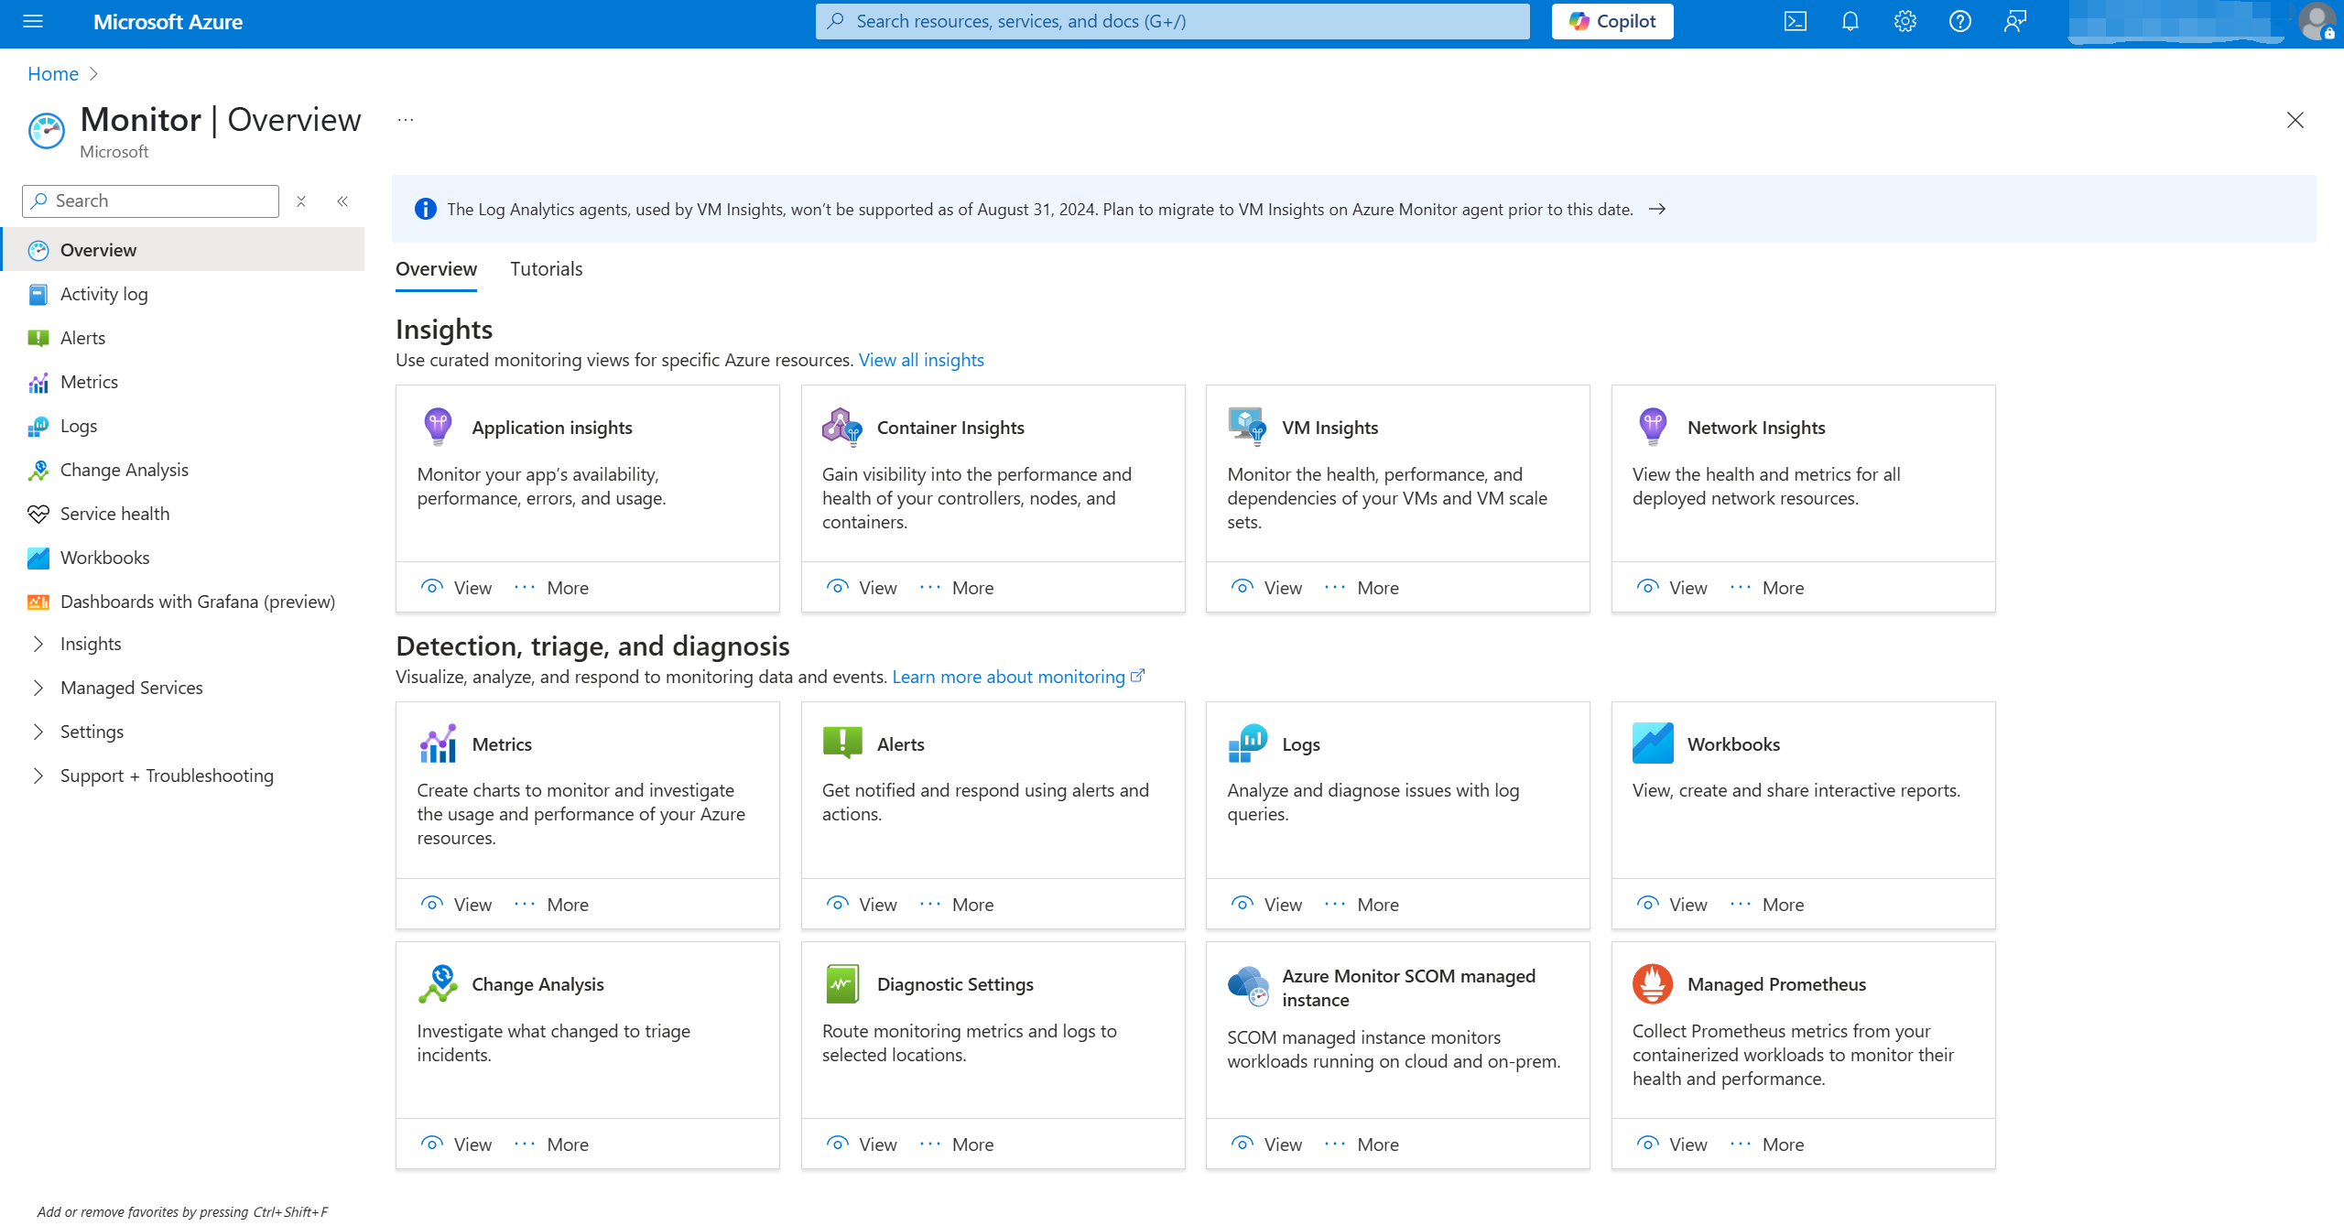Open More options on Network Insights card
Screen dimensions: 2344x1226
click(x=1766, y=588)
